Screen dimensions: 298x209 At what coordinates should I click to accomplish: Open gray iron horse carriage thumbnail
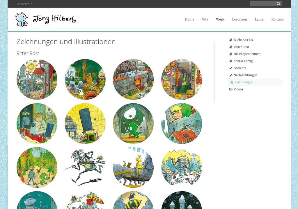133,167
